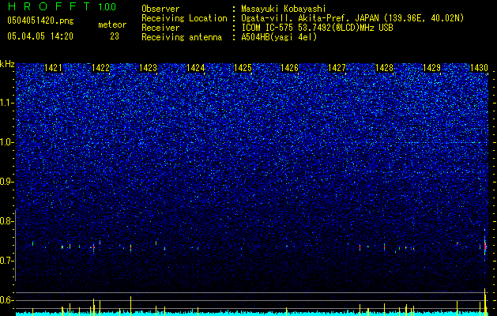497x316 pixels.
Task: Click the 1430 time axis label
Action: tap(479, 68)
